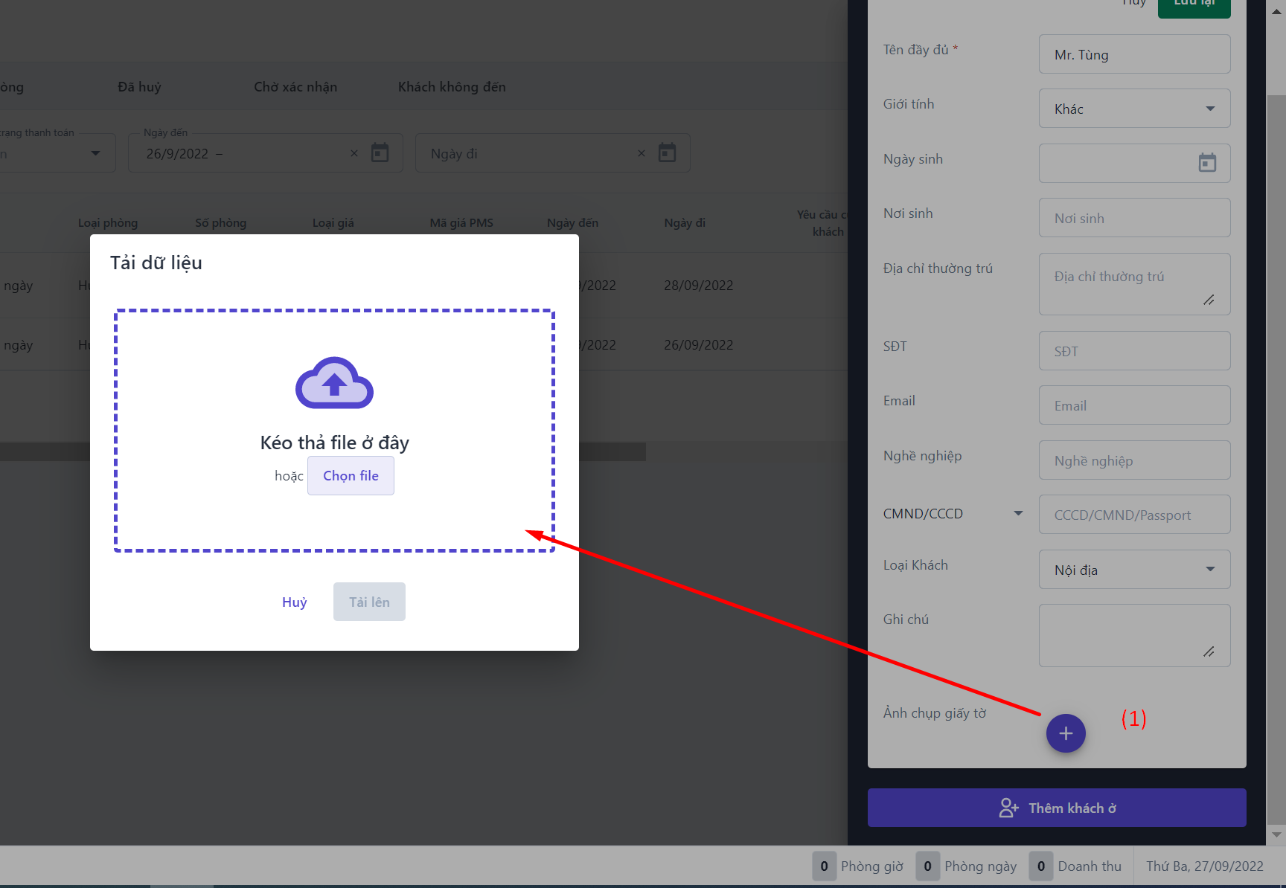Open the payment status dropdown arrow
This screenshot has width=1286, height=888.
(95, 153)
